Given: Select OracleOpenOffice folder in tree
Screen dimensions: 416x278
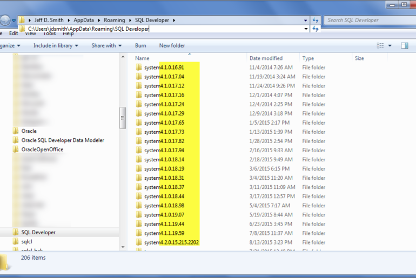Looking at the screenshot, I should tap(42, 150).
